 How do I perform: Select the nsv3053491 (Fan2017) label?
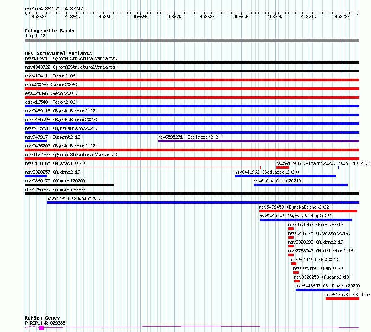318,268
